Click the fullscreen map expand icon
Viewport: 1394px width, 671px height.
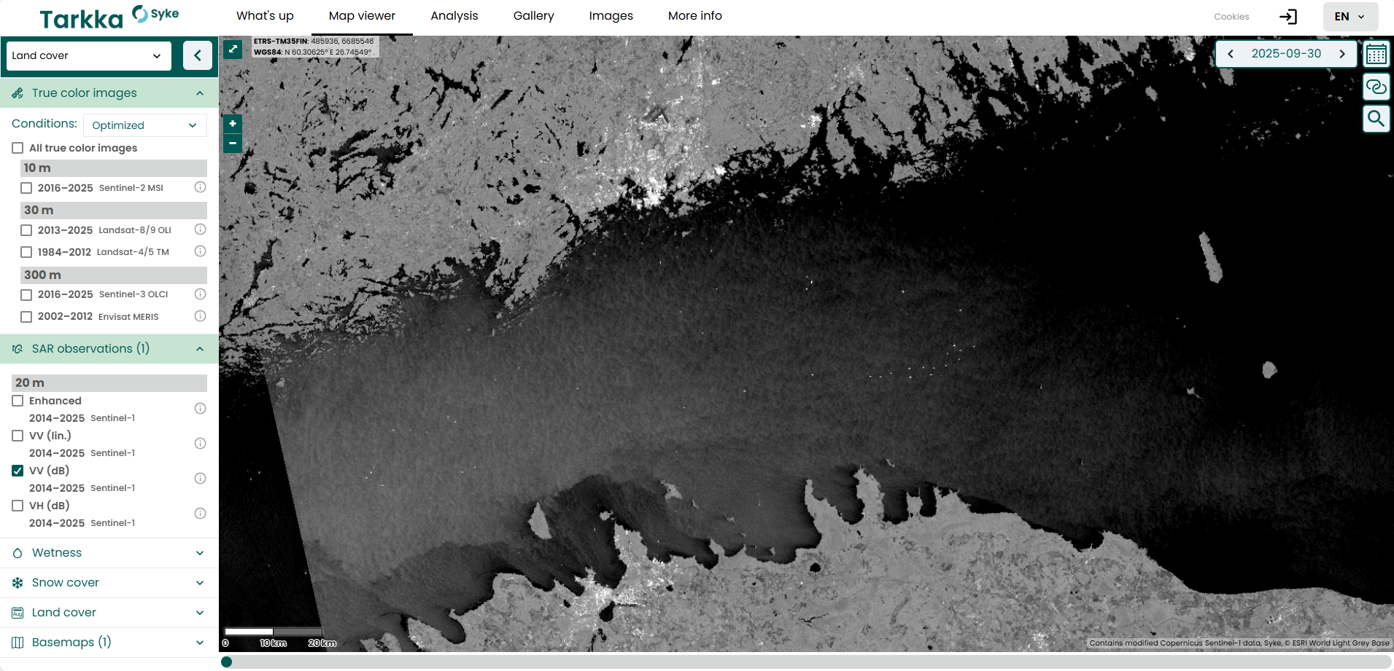pos(233,49)
